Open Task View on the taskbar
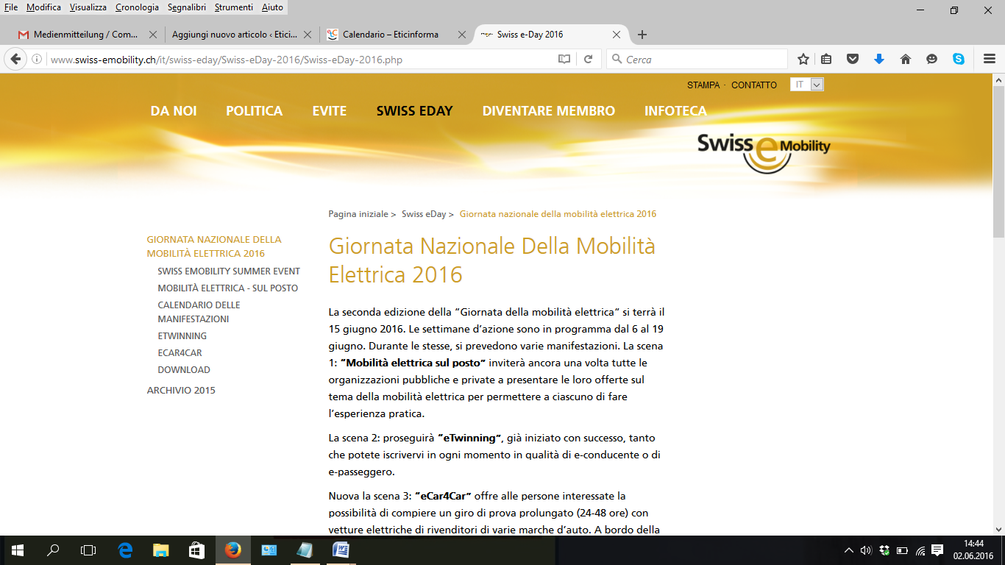Image resolution: width=1005 pixels, height=565 pixels. [88, 550]
